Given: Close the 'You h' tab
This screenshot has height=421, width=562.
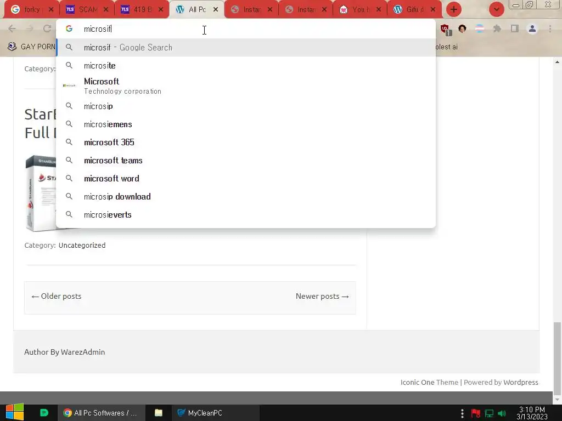Looking at the screenshot, I should pyautogui.click(x=379, y=10).
